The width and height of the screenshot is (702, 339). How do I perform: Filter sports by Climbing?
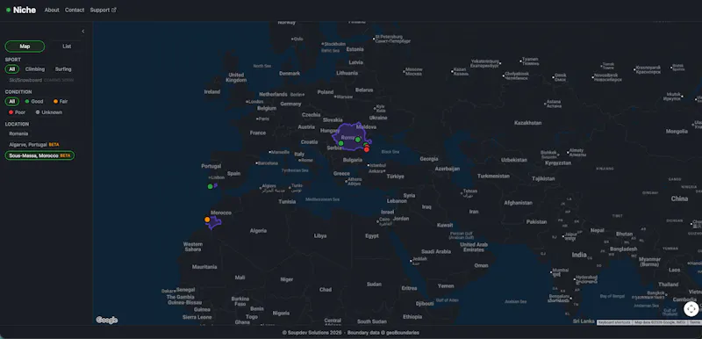point(35,69)
